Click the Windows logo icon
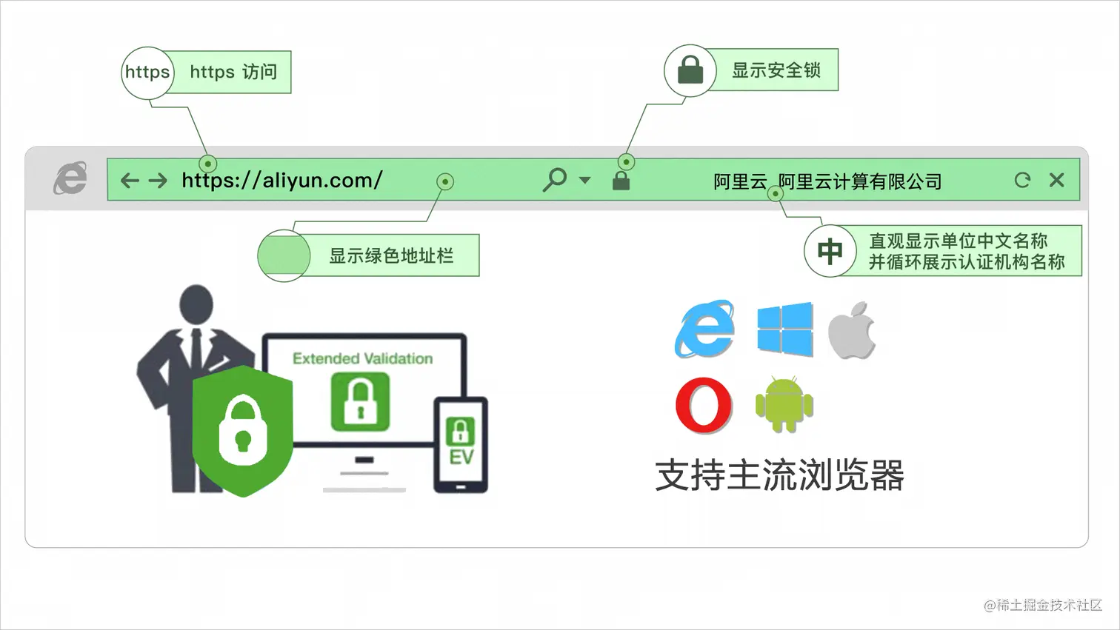 pos(785,329)
